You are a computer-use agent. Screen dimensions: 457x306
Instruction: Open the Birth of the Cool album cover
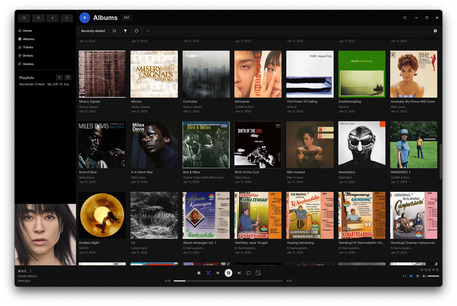tap(258, 145)
